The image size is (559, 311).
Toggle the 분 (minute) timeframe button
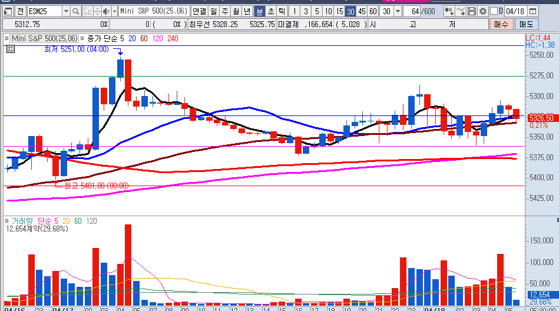(x=260, y=11)
